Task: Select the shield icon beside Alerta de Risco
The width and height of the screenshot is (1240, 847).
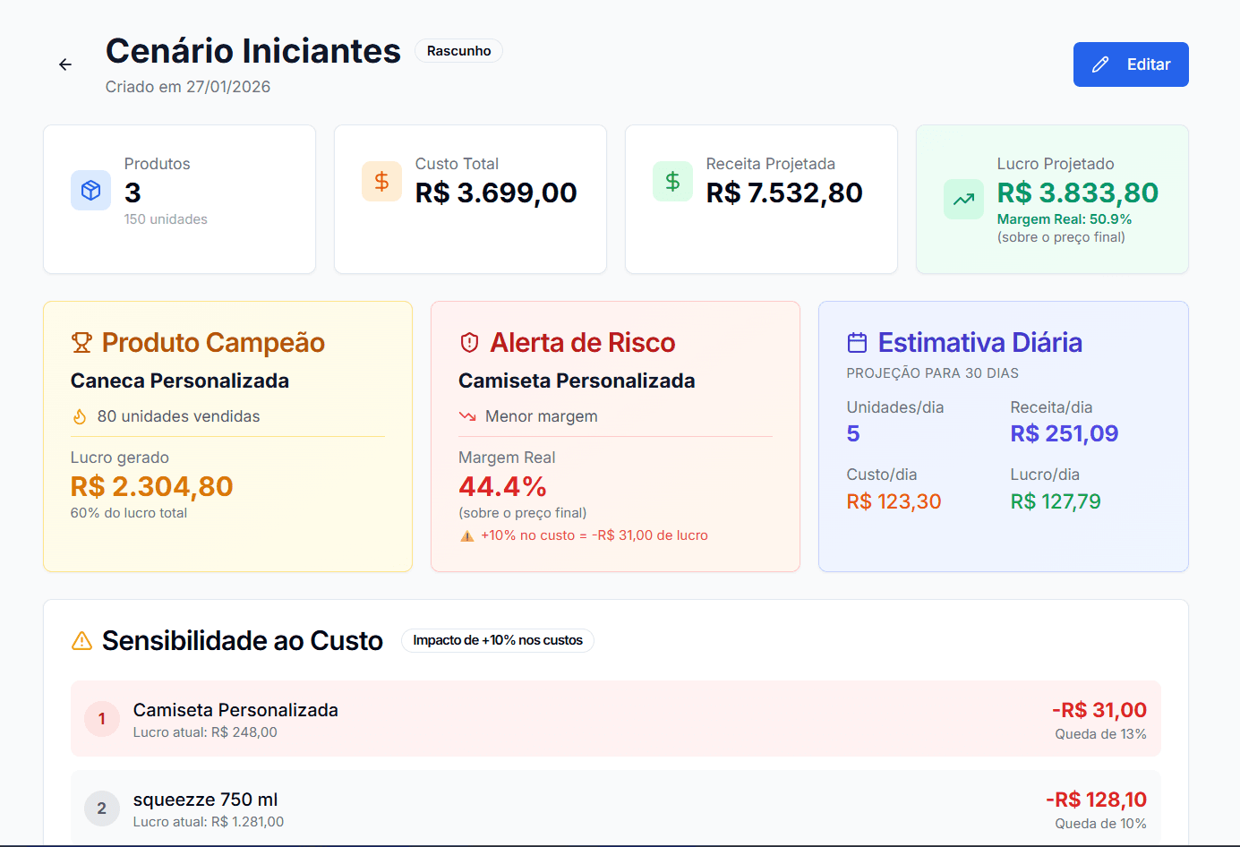Action: click(470, 342)
